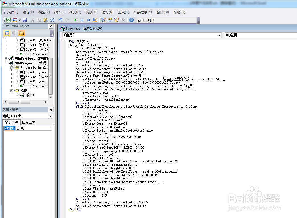Image resolution: width=297 pixels, height=218 pixels.
Task: Undo the last edit
Action: pos(60,20)
